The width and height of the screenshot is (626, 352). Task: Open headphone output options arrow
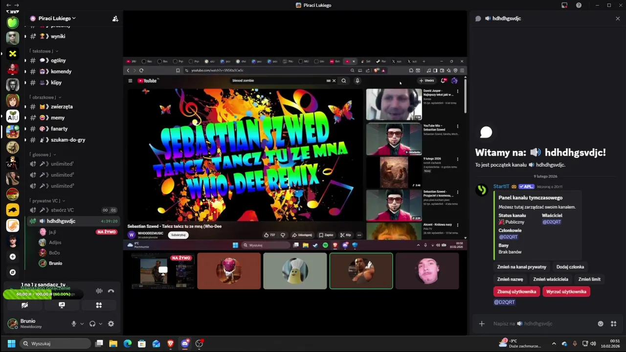(x=100, y=324)
